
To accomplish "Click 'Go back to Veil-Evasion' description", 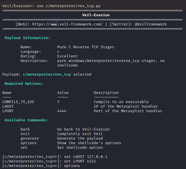I will pos(83,129).
